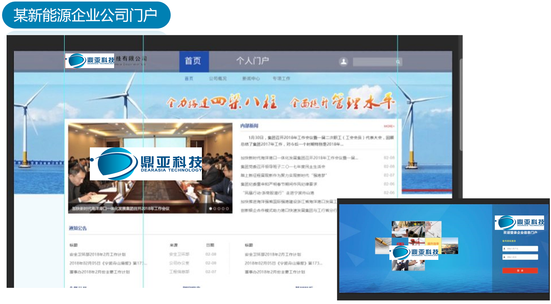Click the 通知公告 section heading
Viewport: 551px width, 304px height.
[78, 228]
